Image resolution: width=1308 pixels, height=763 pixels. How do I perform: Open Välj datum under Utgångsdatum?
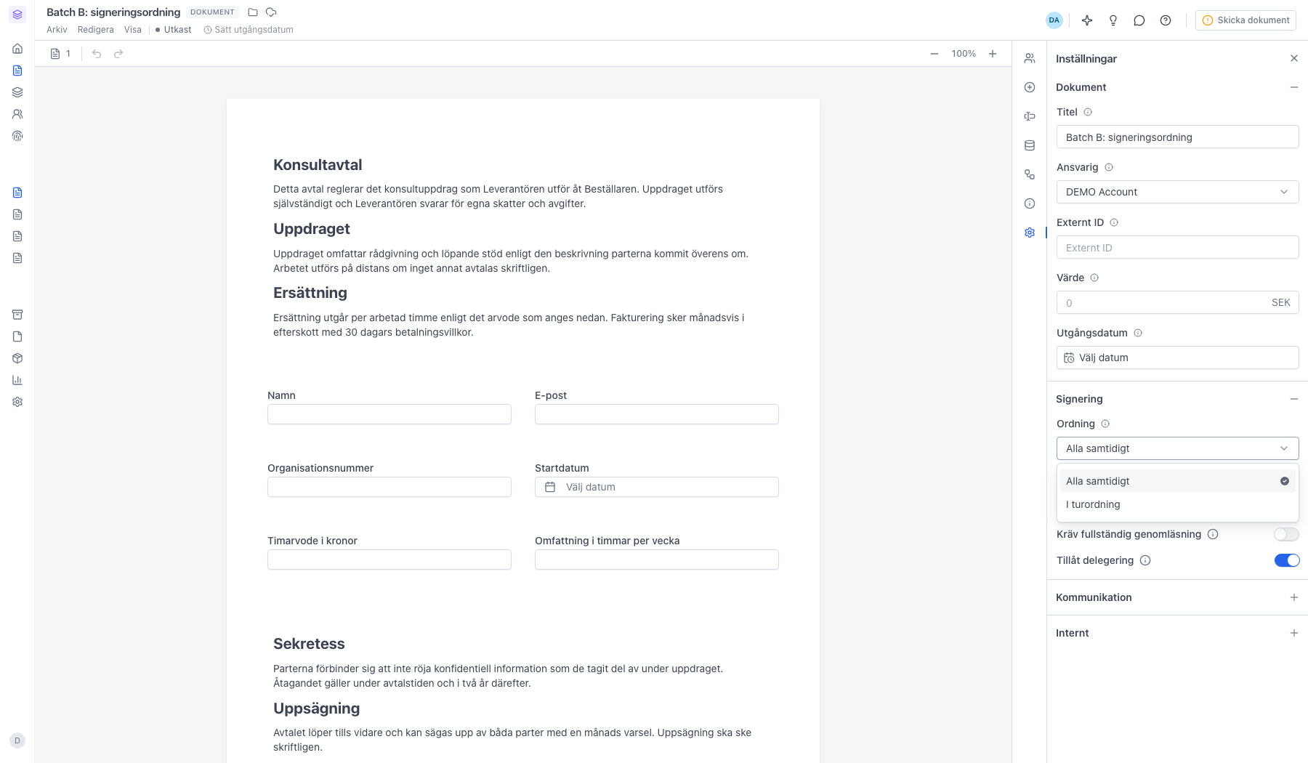click(1177, 358)
